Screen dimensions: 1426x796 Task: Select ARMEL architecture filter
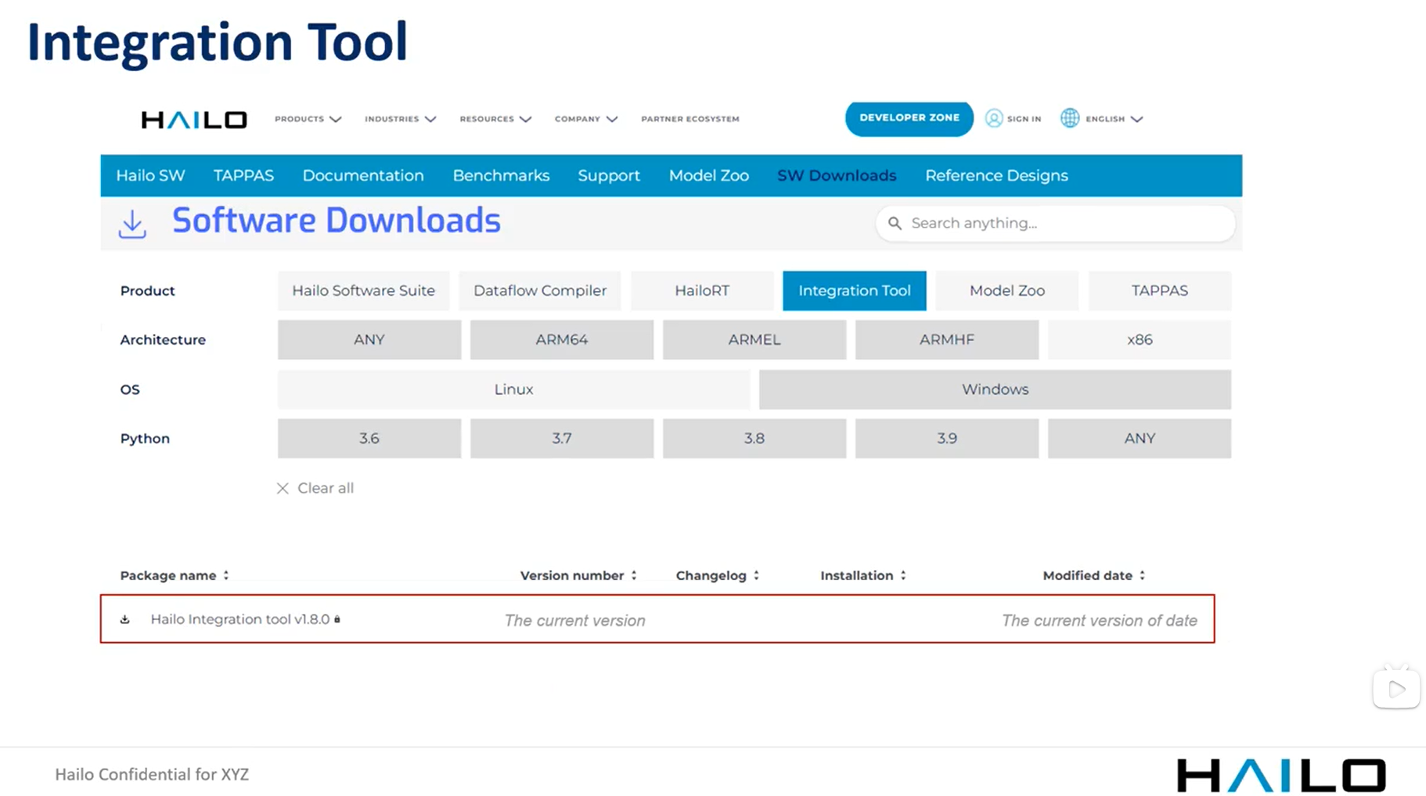[x=754, y=340]
